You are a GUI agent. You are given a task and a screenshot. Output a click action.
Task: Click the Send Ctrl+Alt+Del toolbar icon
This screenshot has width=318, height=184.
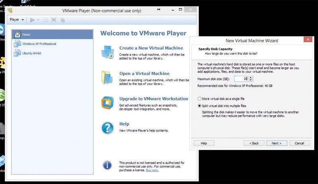point(45,20)
